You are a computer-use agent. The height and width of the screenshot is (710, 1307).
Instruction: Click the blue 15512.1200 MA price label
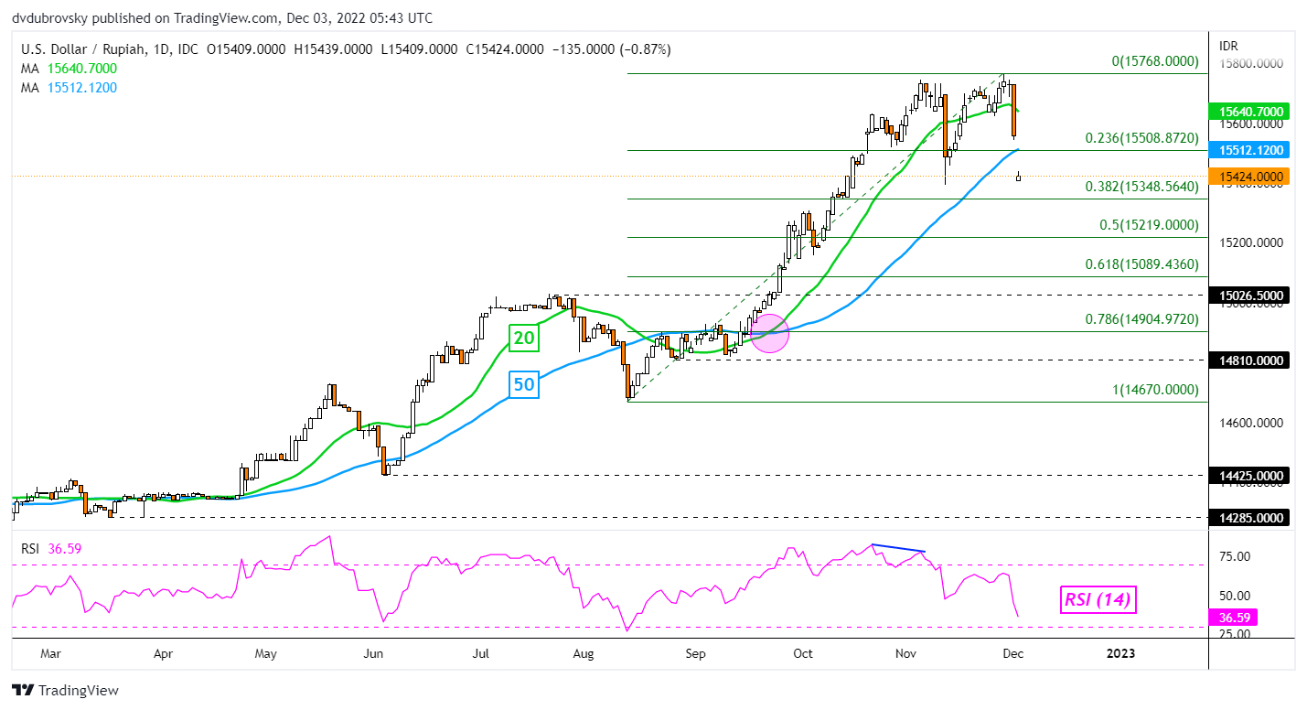pos(1249,150)
